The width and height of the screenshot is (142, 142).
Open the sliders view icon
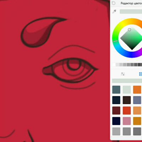click(123, 74)
